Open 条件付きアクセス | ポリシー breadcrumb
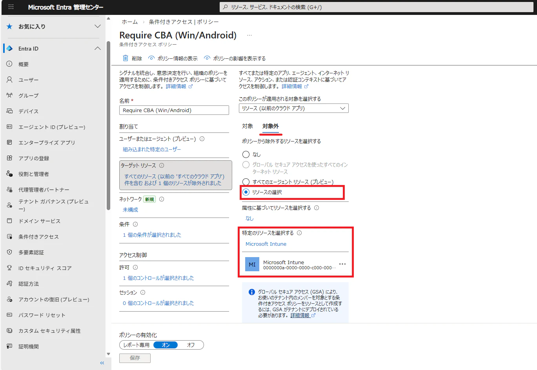This screenshot has width=537, height=370. click(184, 22)
